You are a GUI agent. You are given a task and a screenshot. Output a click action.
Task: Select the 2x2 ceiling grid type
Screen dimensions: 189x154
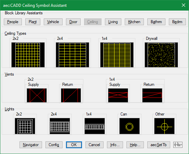click(28, 55)
